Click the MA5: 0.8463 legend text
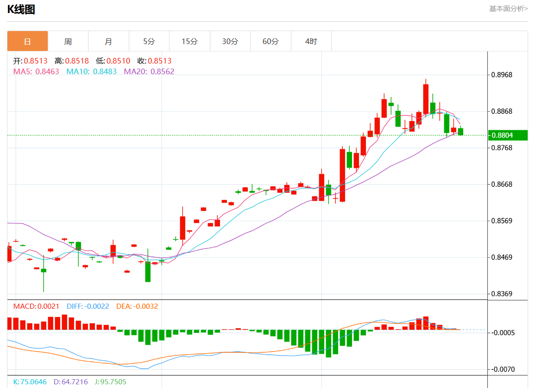This screenshot has height=388, width=536. [x=36, y=71]
